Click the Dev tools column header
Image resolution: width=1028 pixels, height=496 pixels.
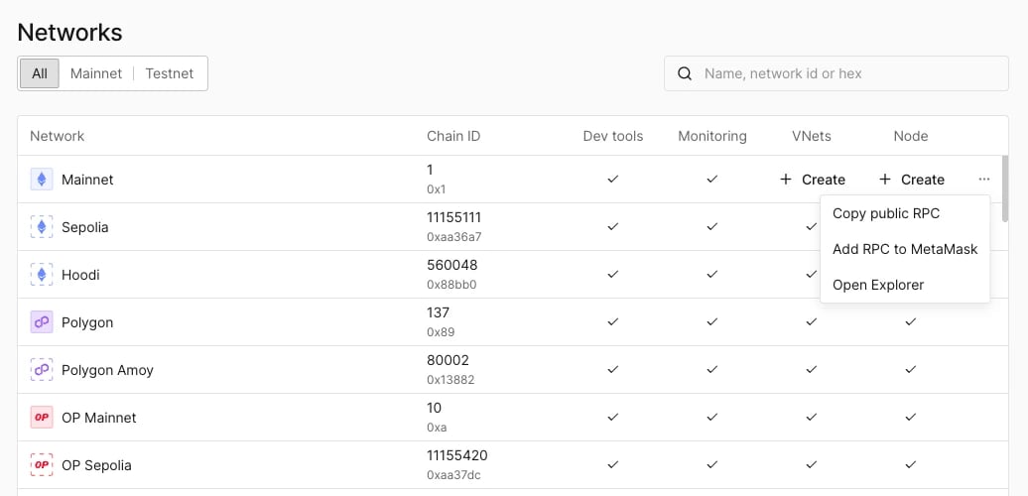[x=613, y=136]
